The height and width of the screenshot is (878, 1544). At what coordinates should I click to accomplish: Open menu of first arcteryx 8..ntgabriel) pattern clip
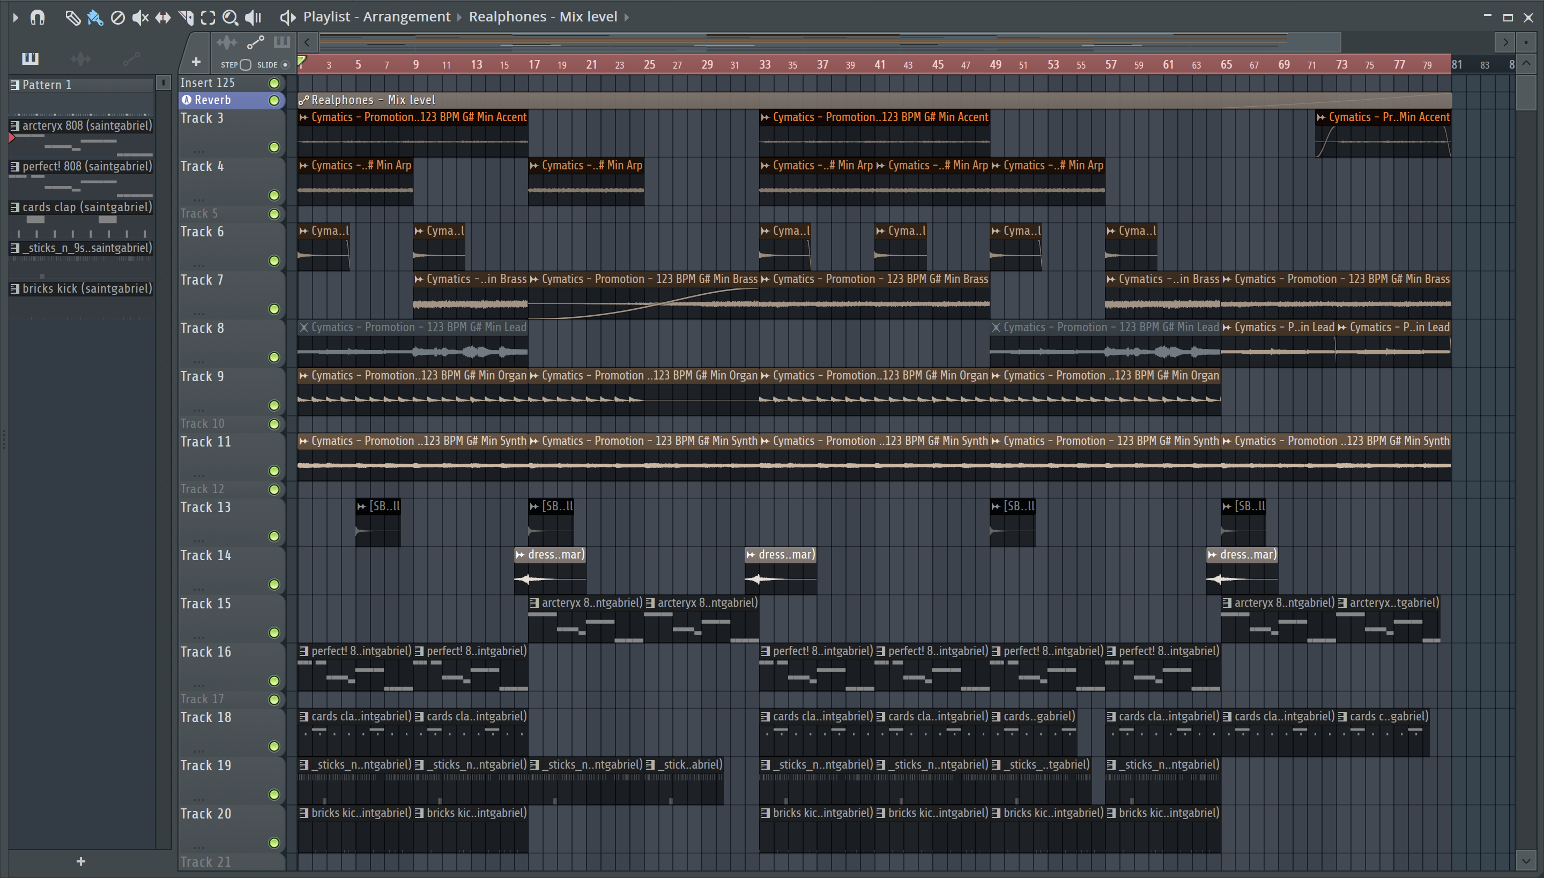point(535,603)
